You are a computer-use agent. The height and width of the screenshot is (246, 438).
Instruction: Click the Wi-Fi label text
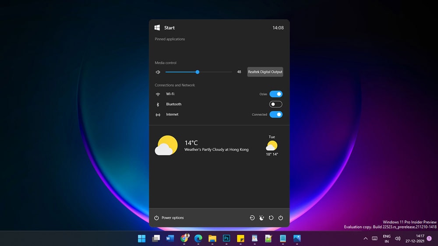170,94
